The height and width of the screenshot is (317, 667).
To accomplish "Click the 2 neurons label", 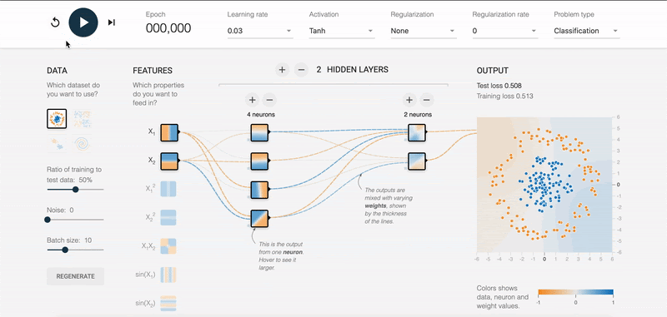I will point(418,115).
